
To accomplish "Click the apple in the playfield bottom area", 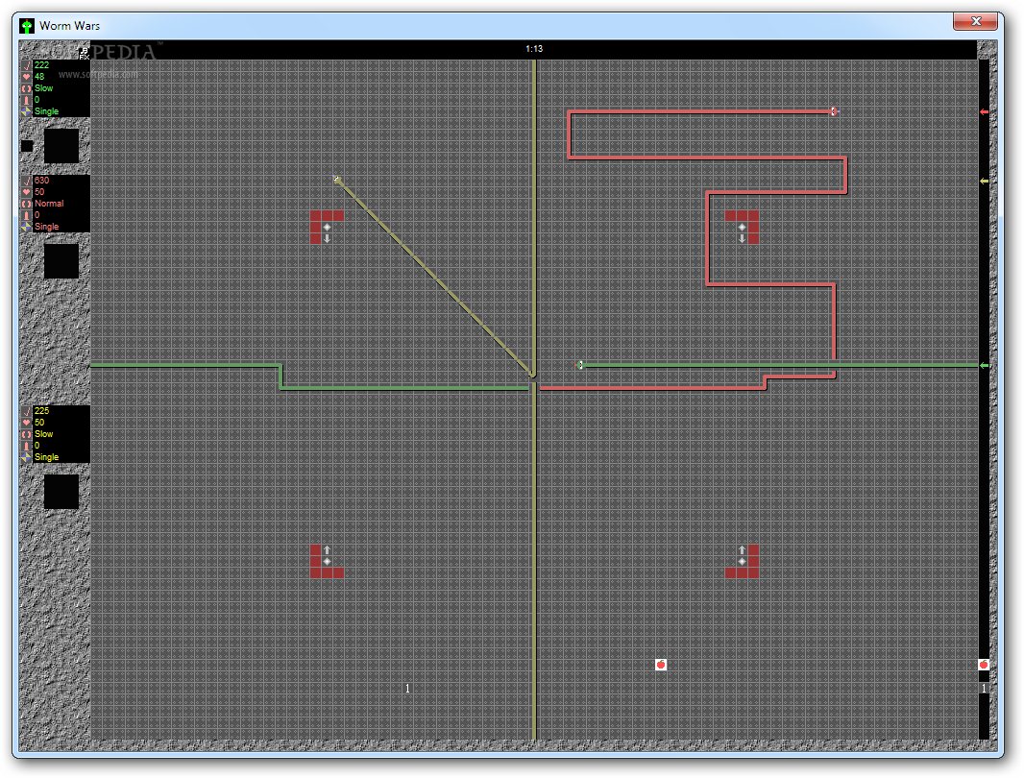I will click(661, 665).
